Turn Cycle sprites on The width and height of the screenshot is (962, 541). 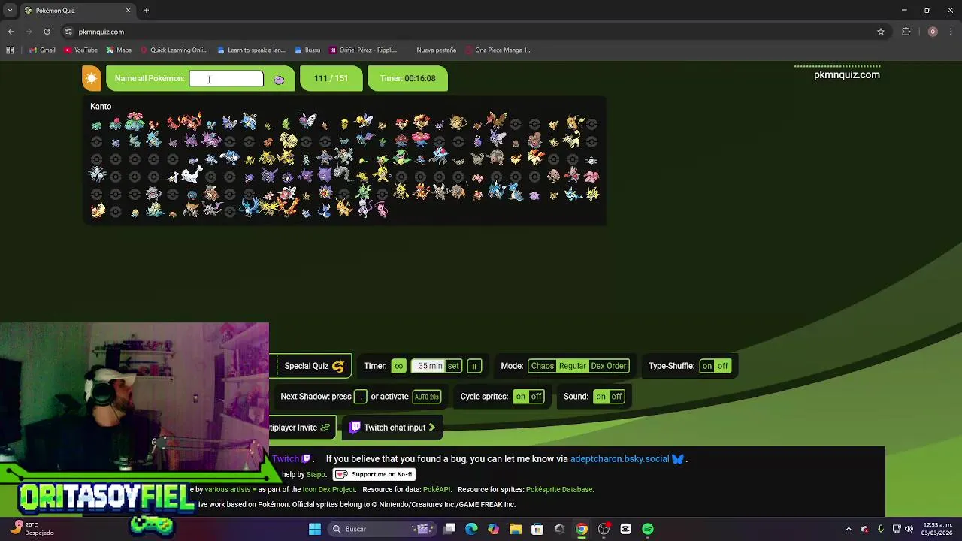(x=520, y=397)
